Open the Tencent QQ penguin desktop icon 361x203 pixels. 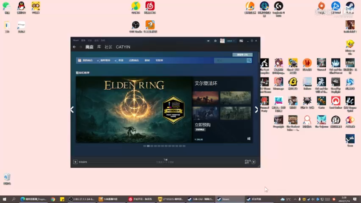pyautogui.click(x=21, y=8)
